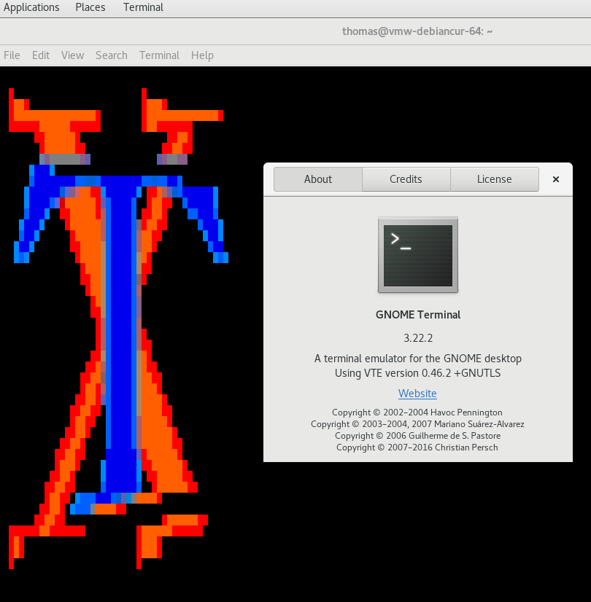
Task: Click the thomas@vmw-debiancur-64 window title bar
Action: (417, 31)
